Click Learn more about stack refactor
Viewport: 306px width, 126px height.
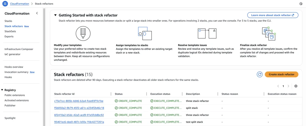point(273,15)
